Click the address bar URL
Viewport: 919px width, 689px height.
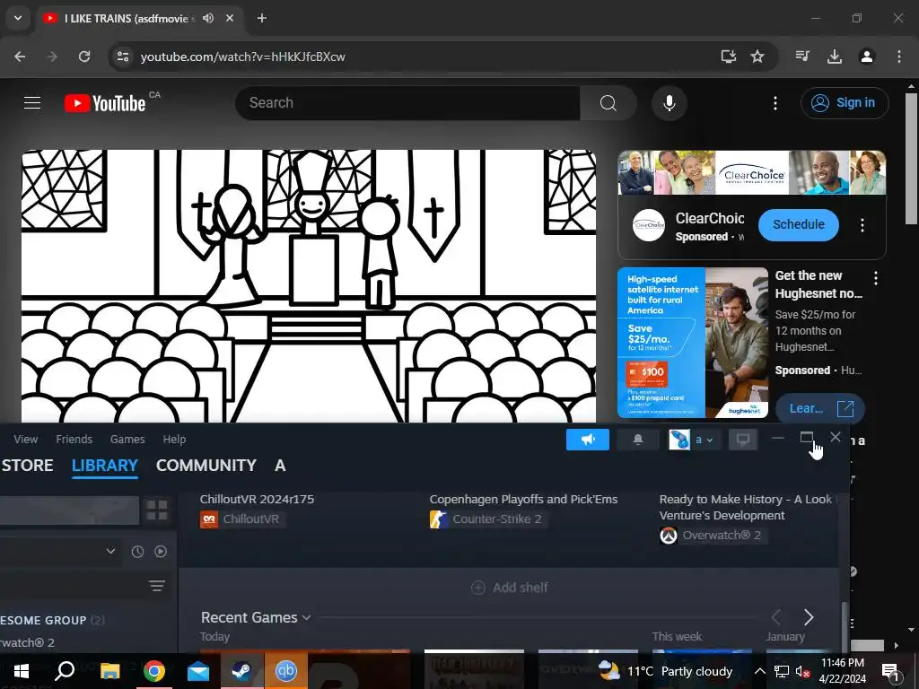click(x=242, y=57)
